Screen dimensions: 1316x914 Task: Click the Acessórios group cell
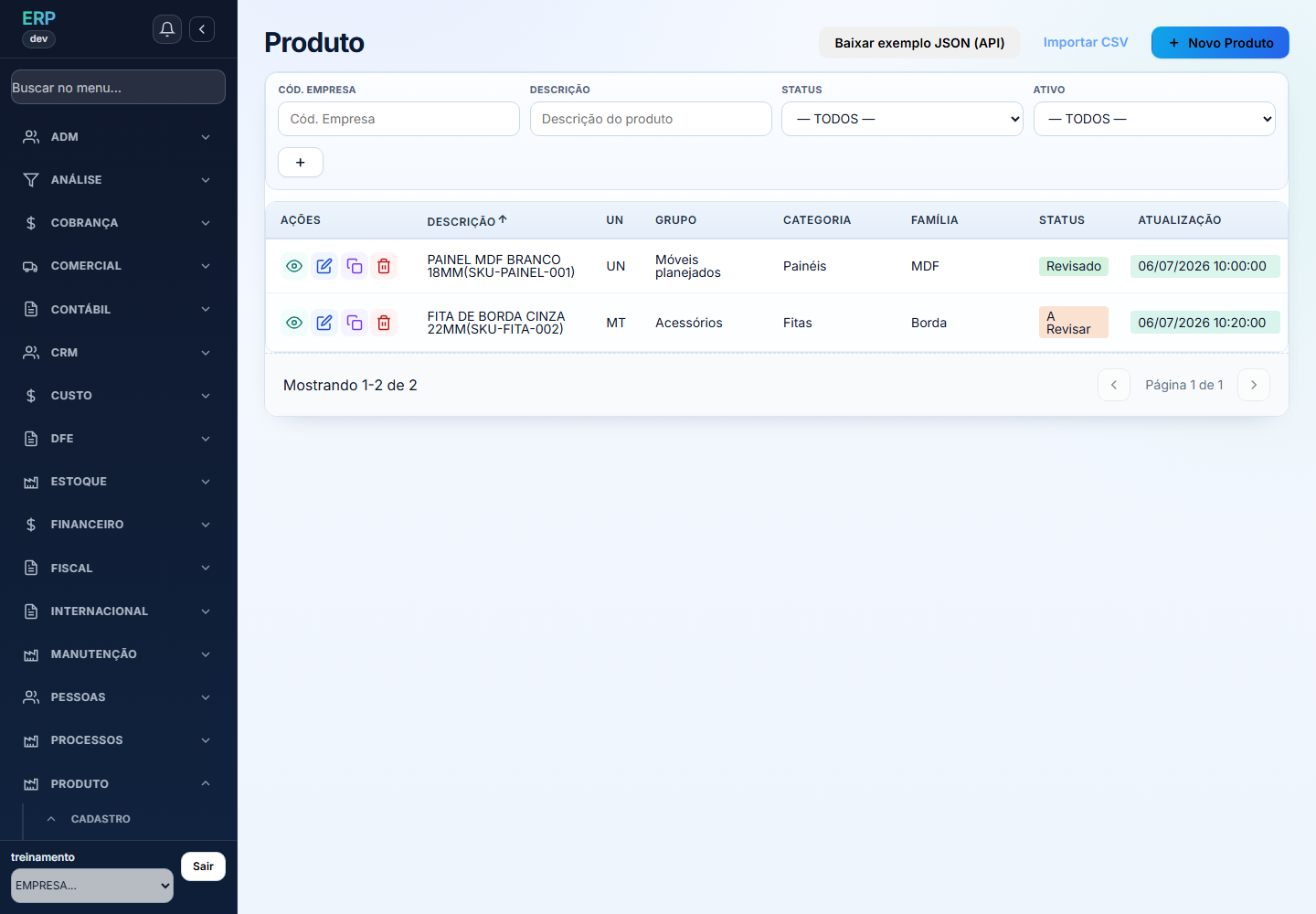coord(689,323)
